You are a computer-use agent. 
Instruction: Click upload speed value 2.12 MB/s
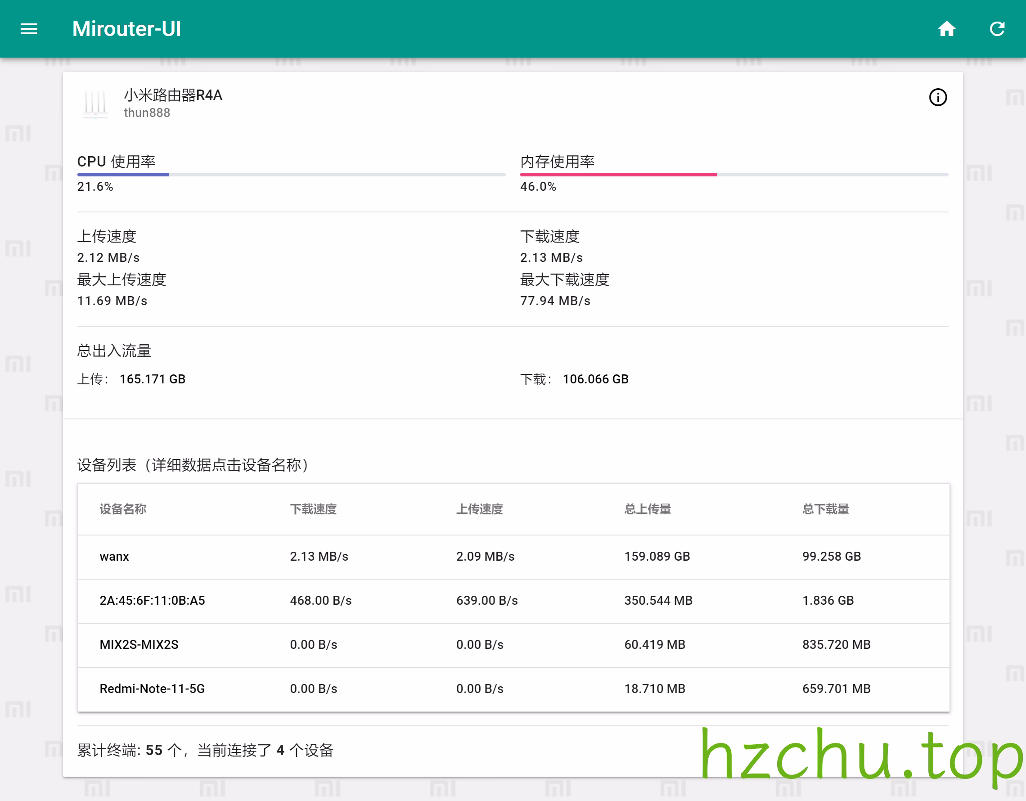pos(108,258)
